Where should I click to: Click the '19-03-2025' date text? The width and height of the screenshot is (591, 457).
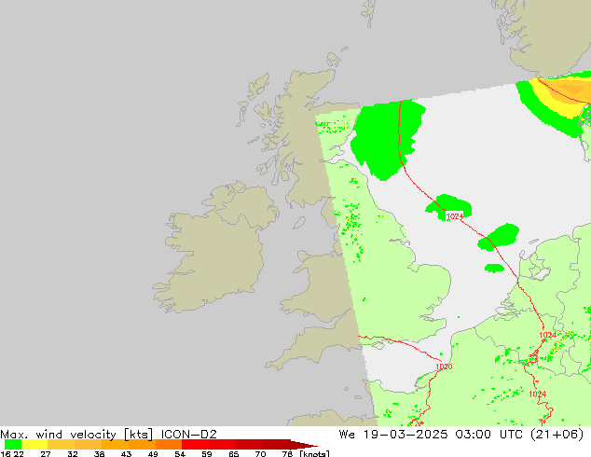405,435
